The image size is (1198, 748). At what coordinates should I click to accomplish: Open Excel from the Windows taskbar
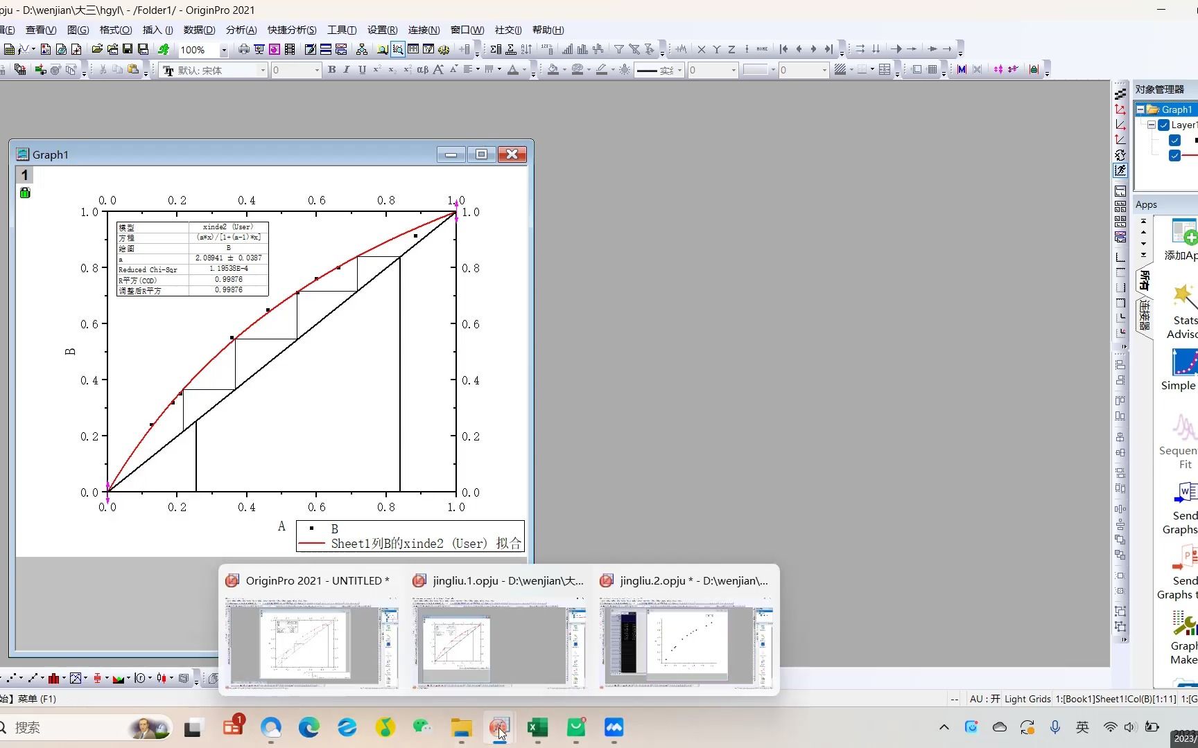[x=537, y=727]
